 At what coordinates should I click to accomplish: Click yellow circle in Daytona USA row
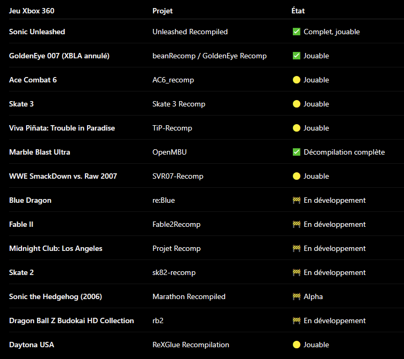click(x=297, y=345)
